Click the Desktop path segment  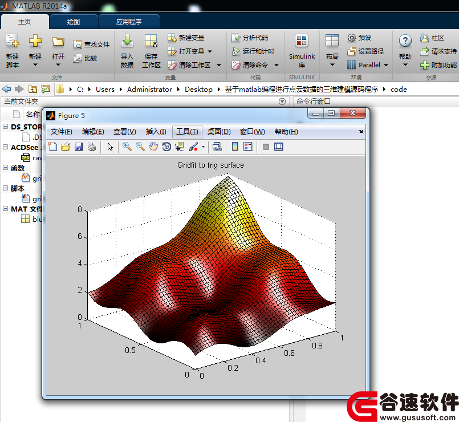[198, 90]
